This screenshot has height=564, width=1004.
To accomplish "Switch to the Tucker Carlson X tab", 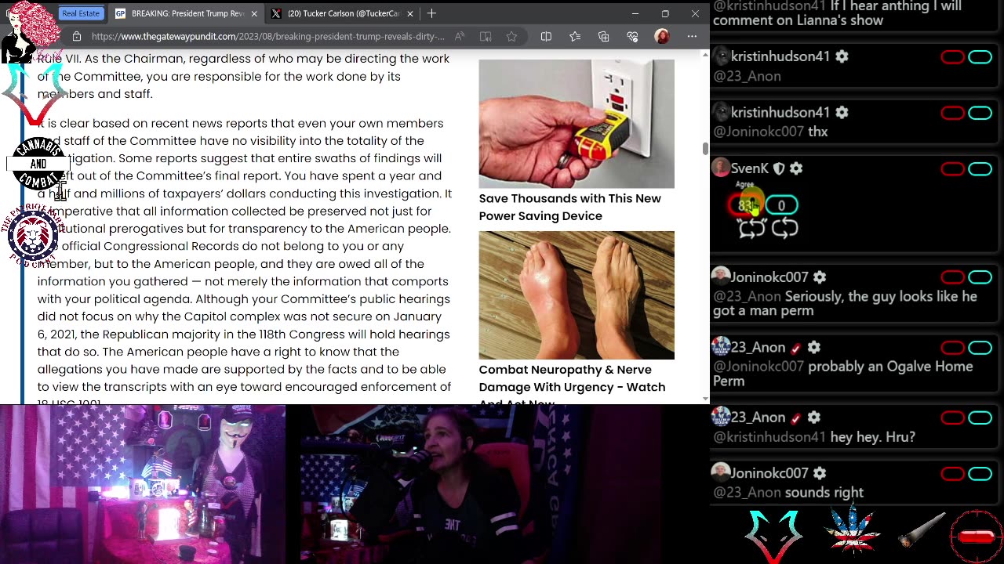I will [x=343, y=13].
